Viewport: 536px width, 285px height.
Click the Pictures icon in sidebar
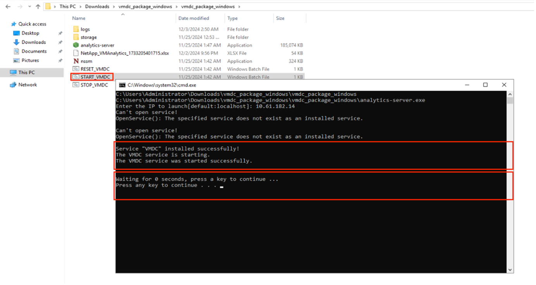16,60
